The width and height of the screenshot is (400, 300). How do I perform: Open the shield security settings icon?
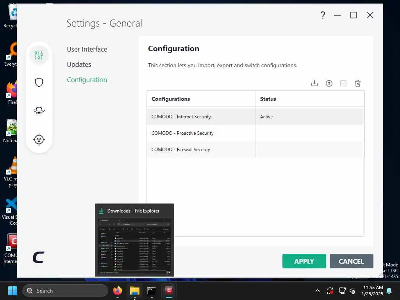39,82
